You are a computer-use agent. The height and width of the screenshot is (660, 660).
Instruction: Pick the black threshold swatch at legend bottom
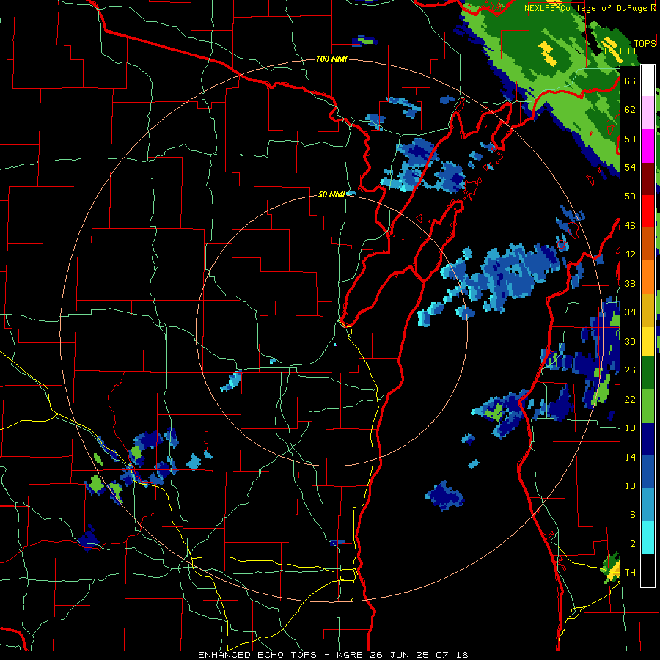648,571
